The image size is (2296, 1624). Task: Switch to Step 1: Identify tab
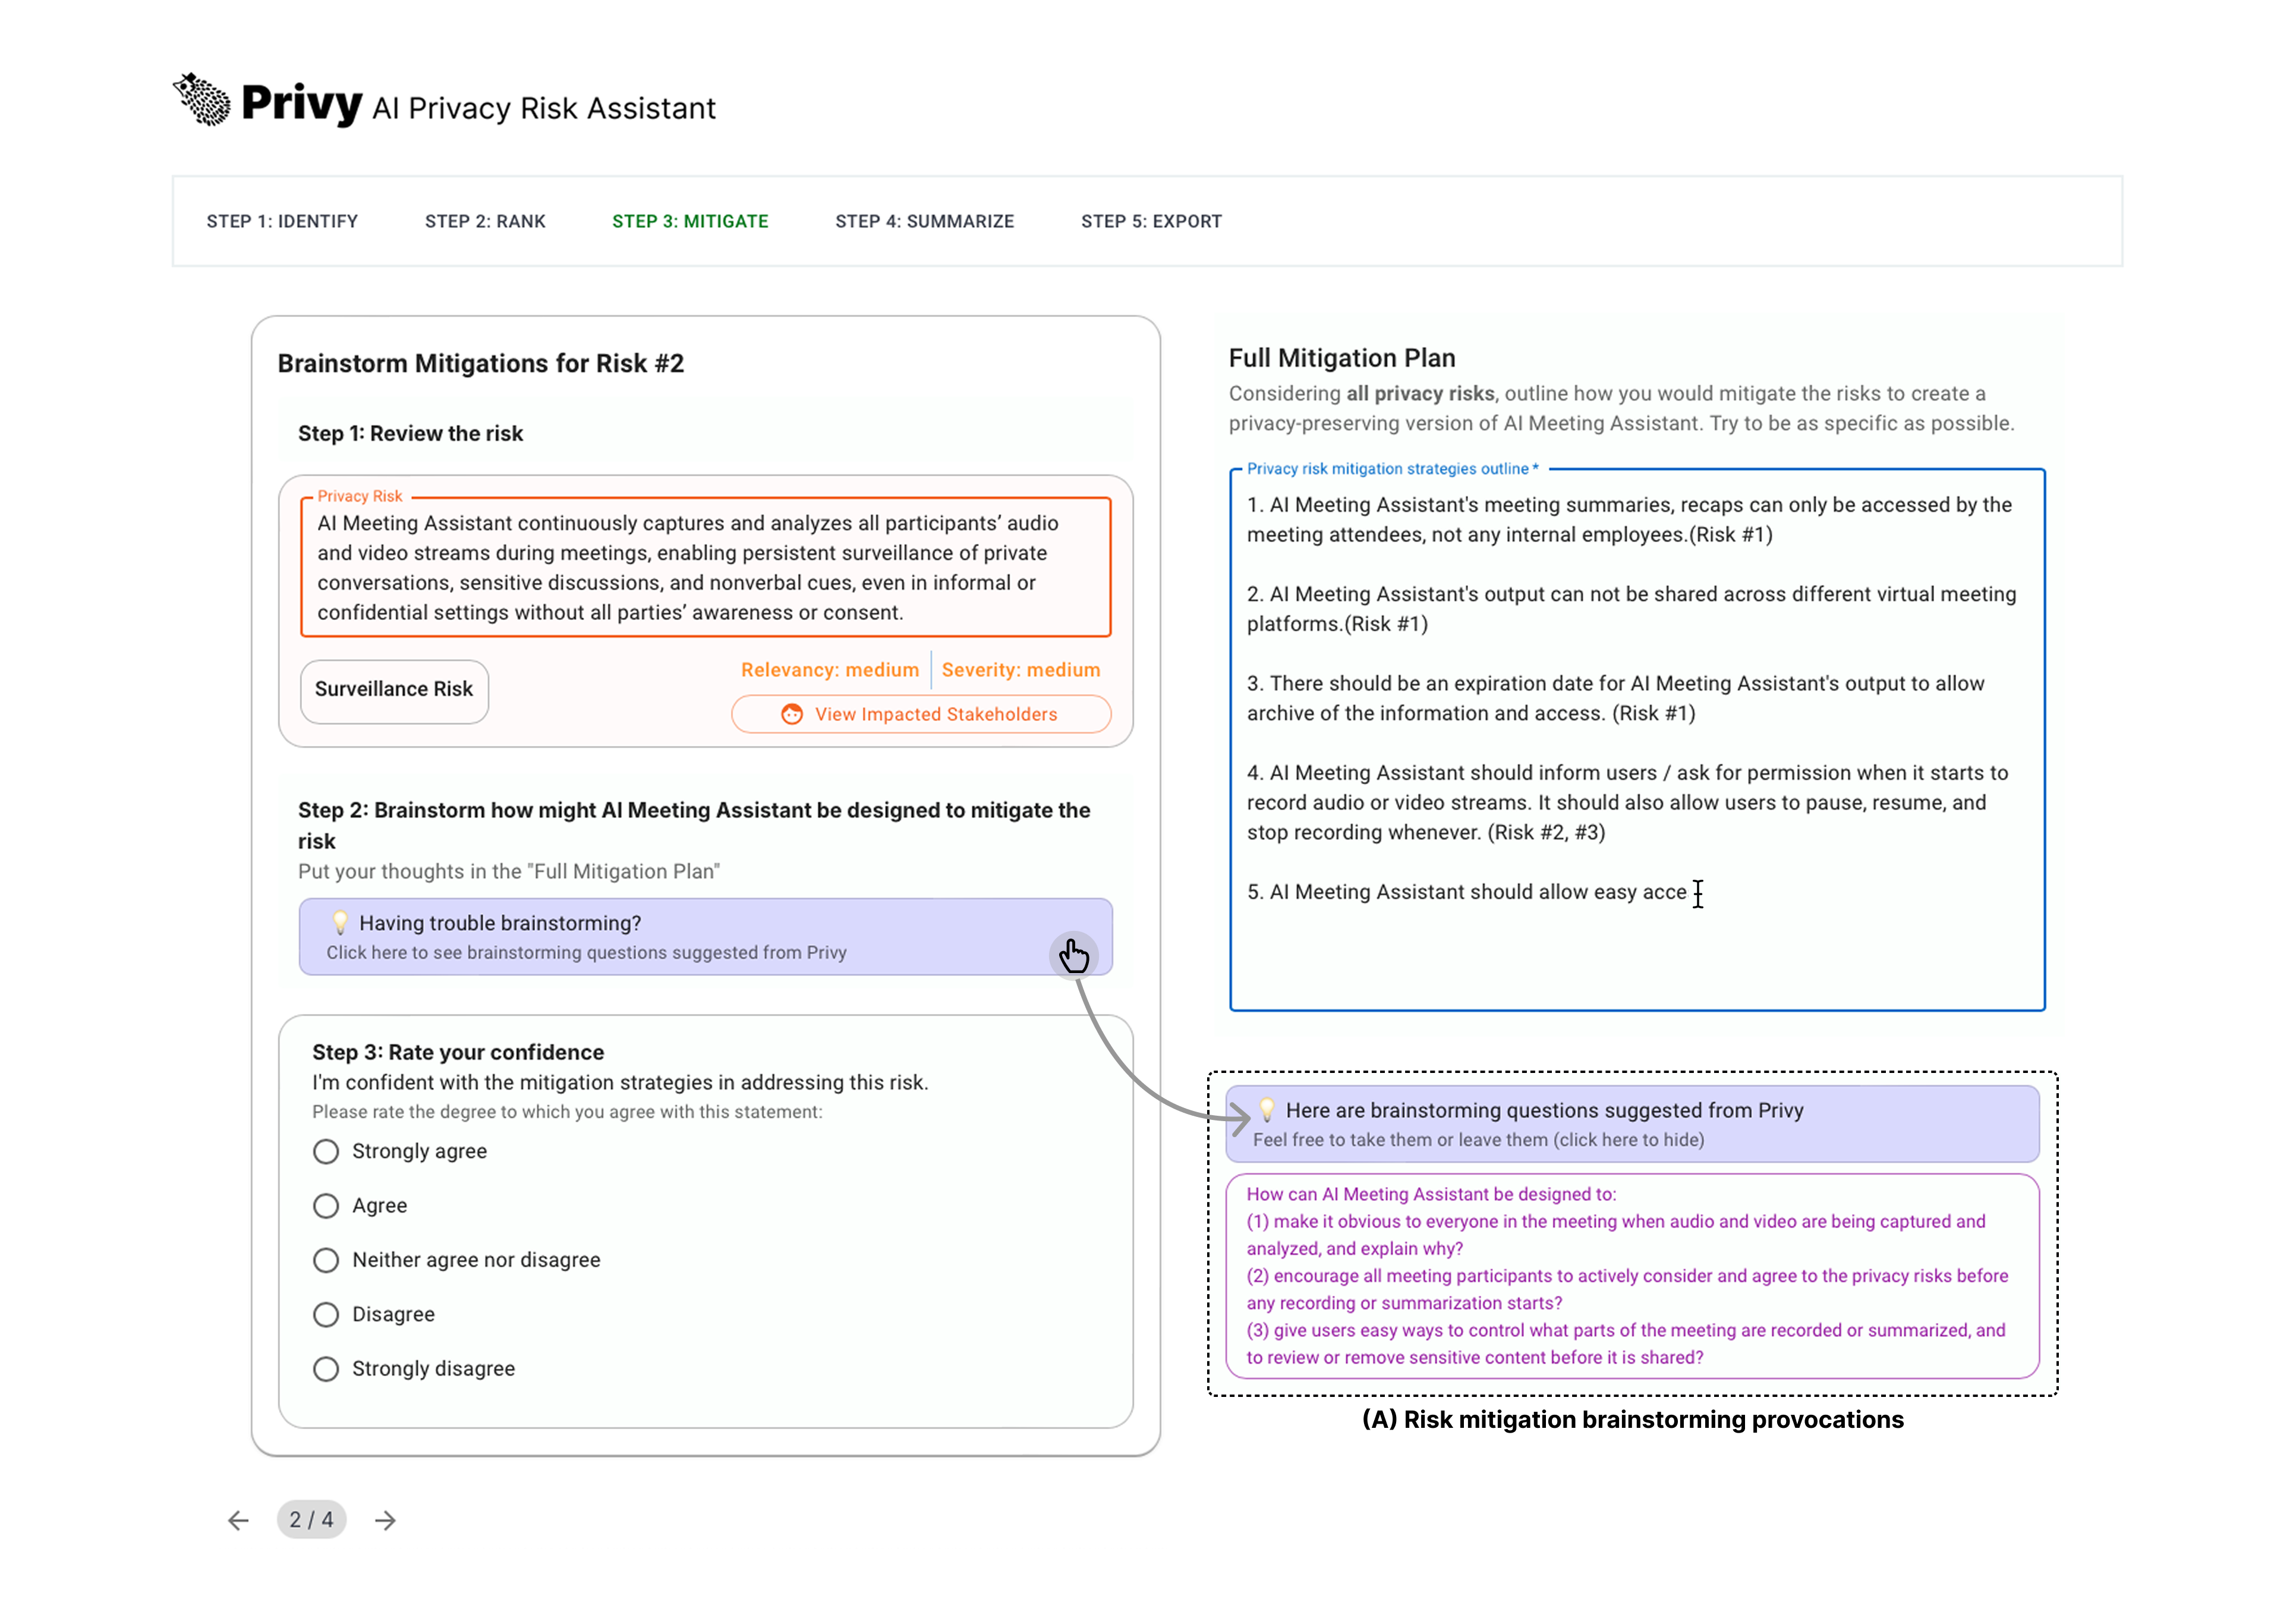point(282,221)
